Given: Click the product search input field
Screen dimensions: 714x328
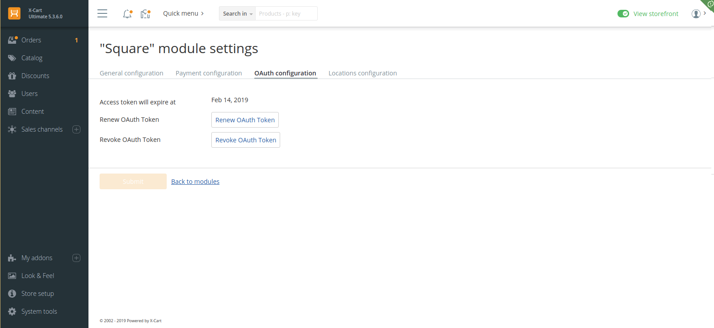Looking at the screenshot, I should tap(286, 14).
